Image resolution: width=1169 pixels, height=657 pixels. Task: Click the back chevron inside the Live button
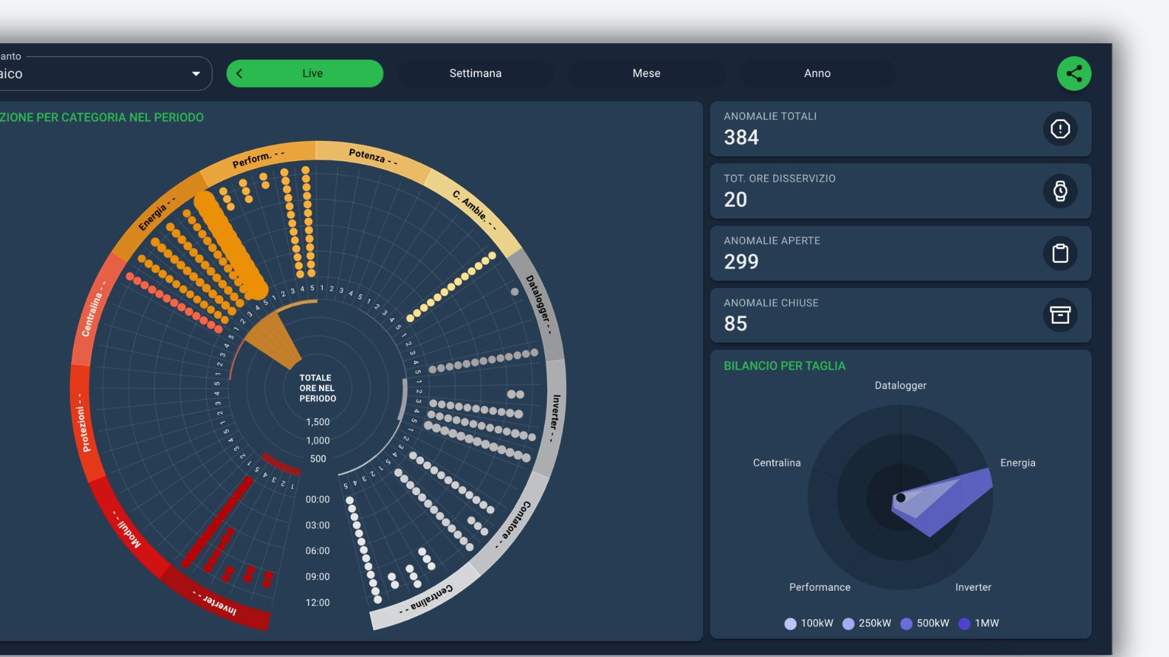(x=239, y=74)
